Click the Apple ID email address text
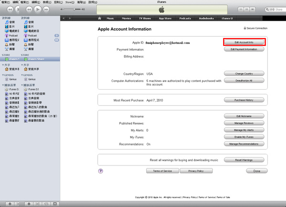 tap(168, 43)
